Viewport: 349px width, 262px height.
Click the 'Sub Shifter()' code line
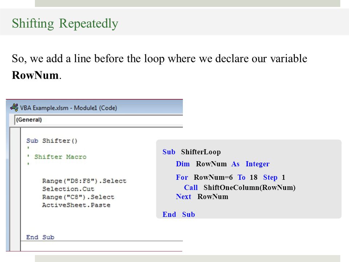52,141
